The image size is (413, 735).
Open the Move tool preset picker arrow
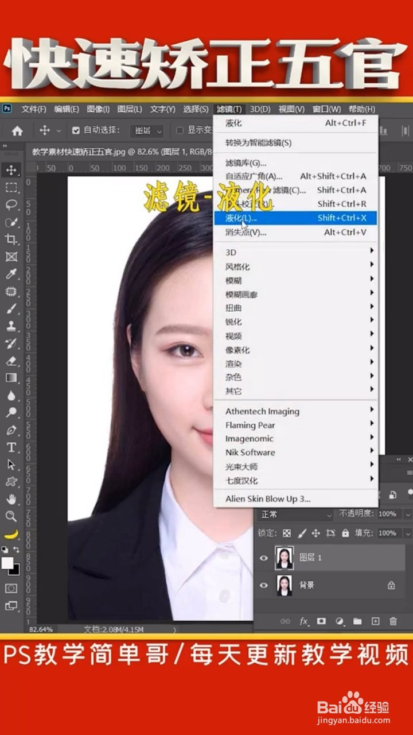59,131
